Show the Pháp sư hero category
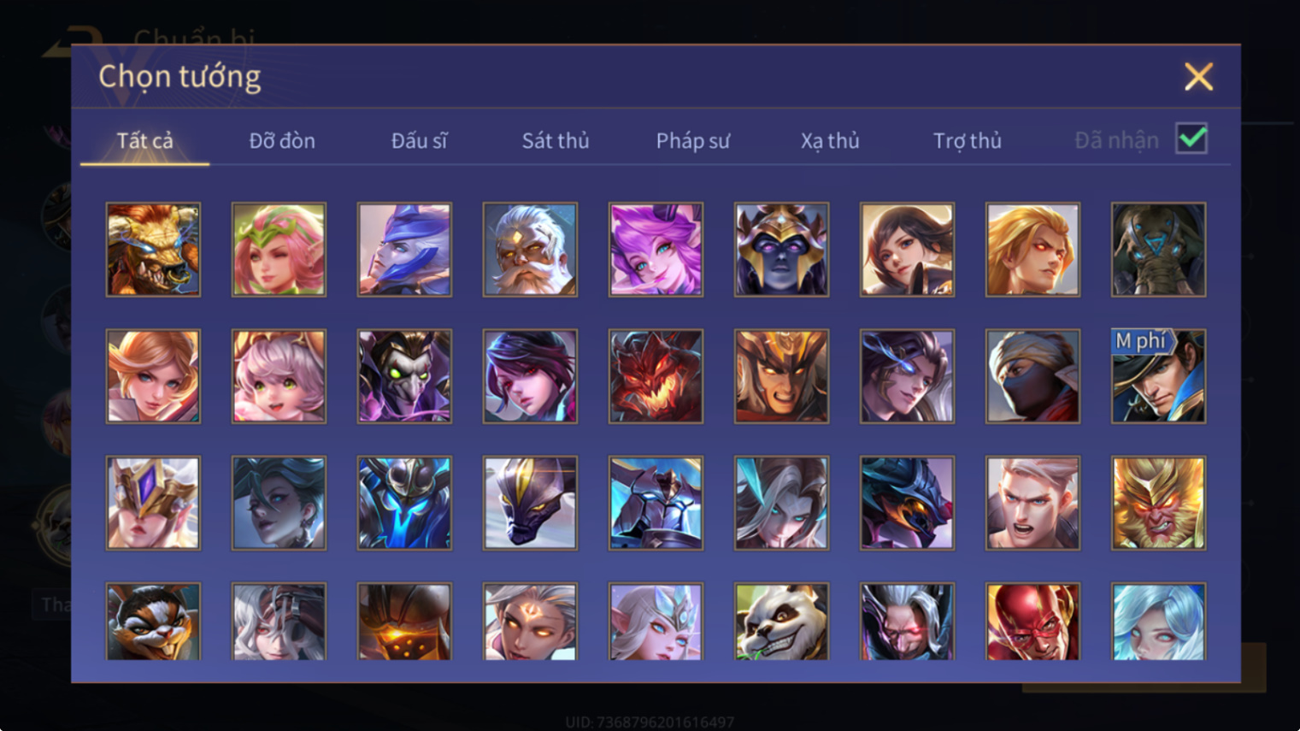This screenshot has height=731, width=1300. pyautogui.click(x=693, y=140)
